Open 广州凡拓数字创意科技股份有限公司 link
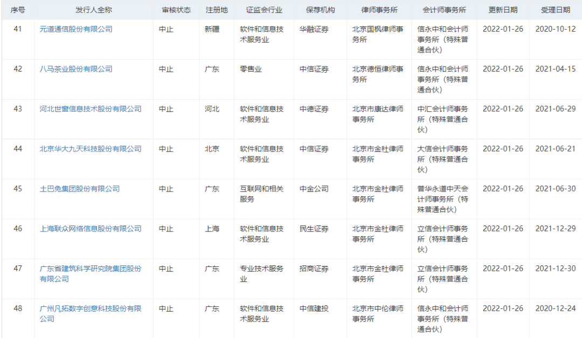This screenshot has width=582, height=338. coord(91,314)
